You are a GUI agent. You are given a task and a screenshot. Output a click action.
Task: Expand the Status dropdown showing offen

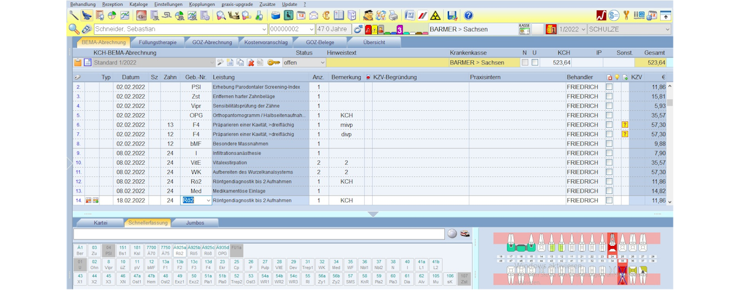click(322, 63)
